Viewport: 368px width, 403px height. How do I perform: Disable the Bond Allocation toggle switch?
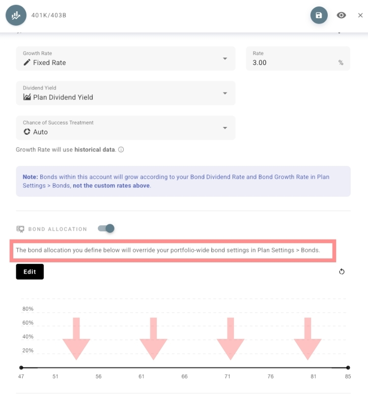[106, 228]
